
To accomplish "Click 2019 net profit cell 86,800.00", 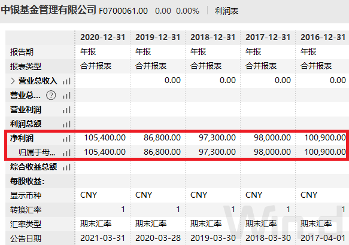I will tap(162, 137).
